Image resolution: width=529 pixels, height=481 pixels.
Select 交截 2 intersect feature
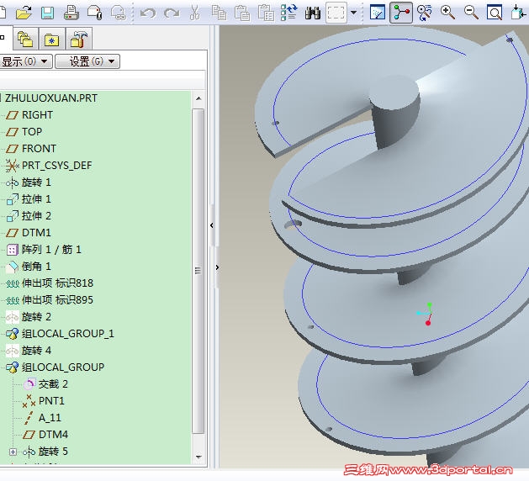click(53, 383)
